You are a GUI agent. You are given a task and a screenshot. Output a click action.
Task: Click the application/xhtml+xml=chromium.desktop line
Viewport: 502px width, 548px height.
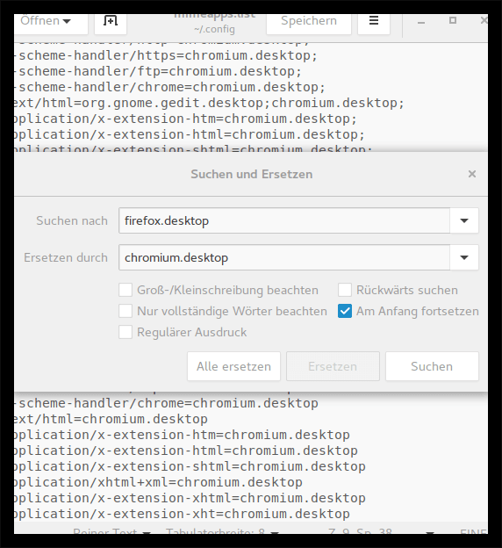(x=158, y=482)
